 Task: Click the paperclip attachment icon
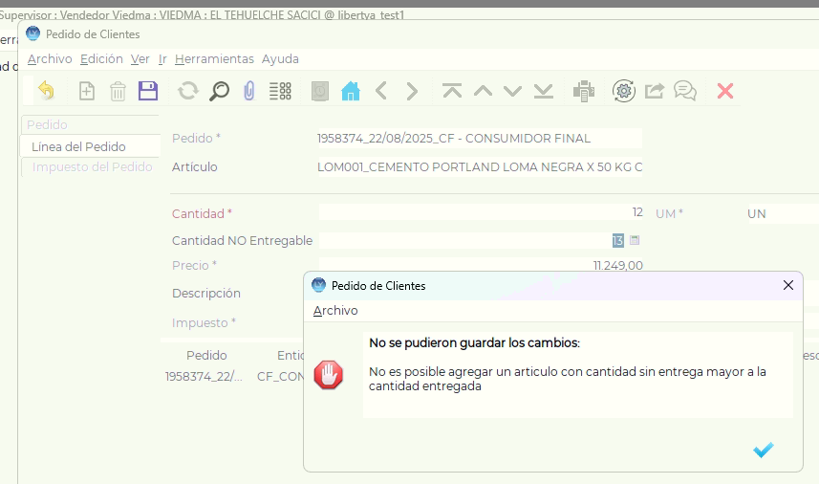[x=249, y=91]
